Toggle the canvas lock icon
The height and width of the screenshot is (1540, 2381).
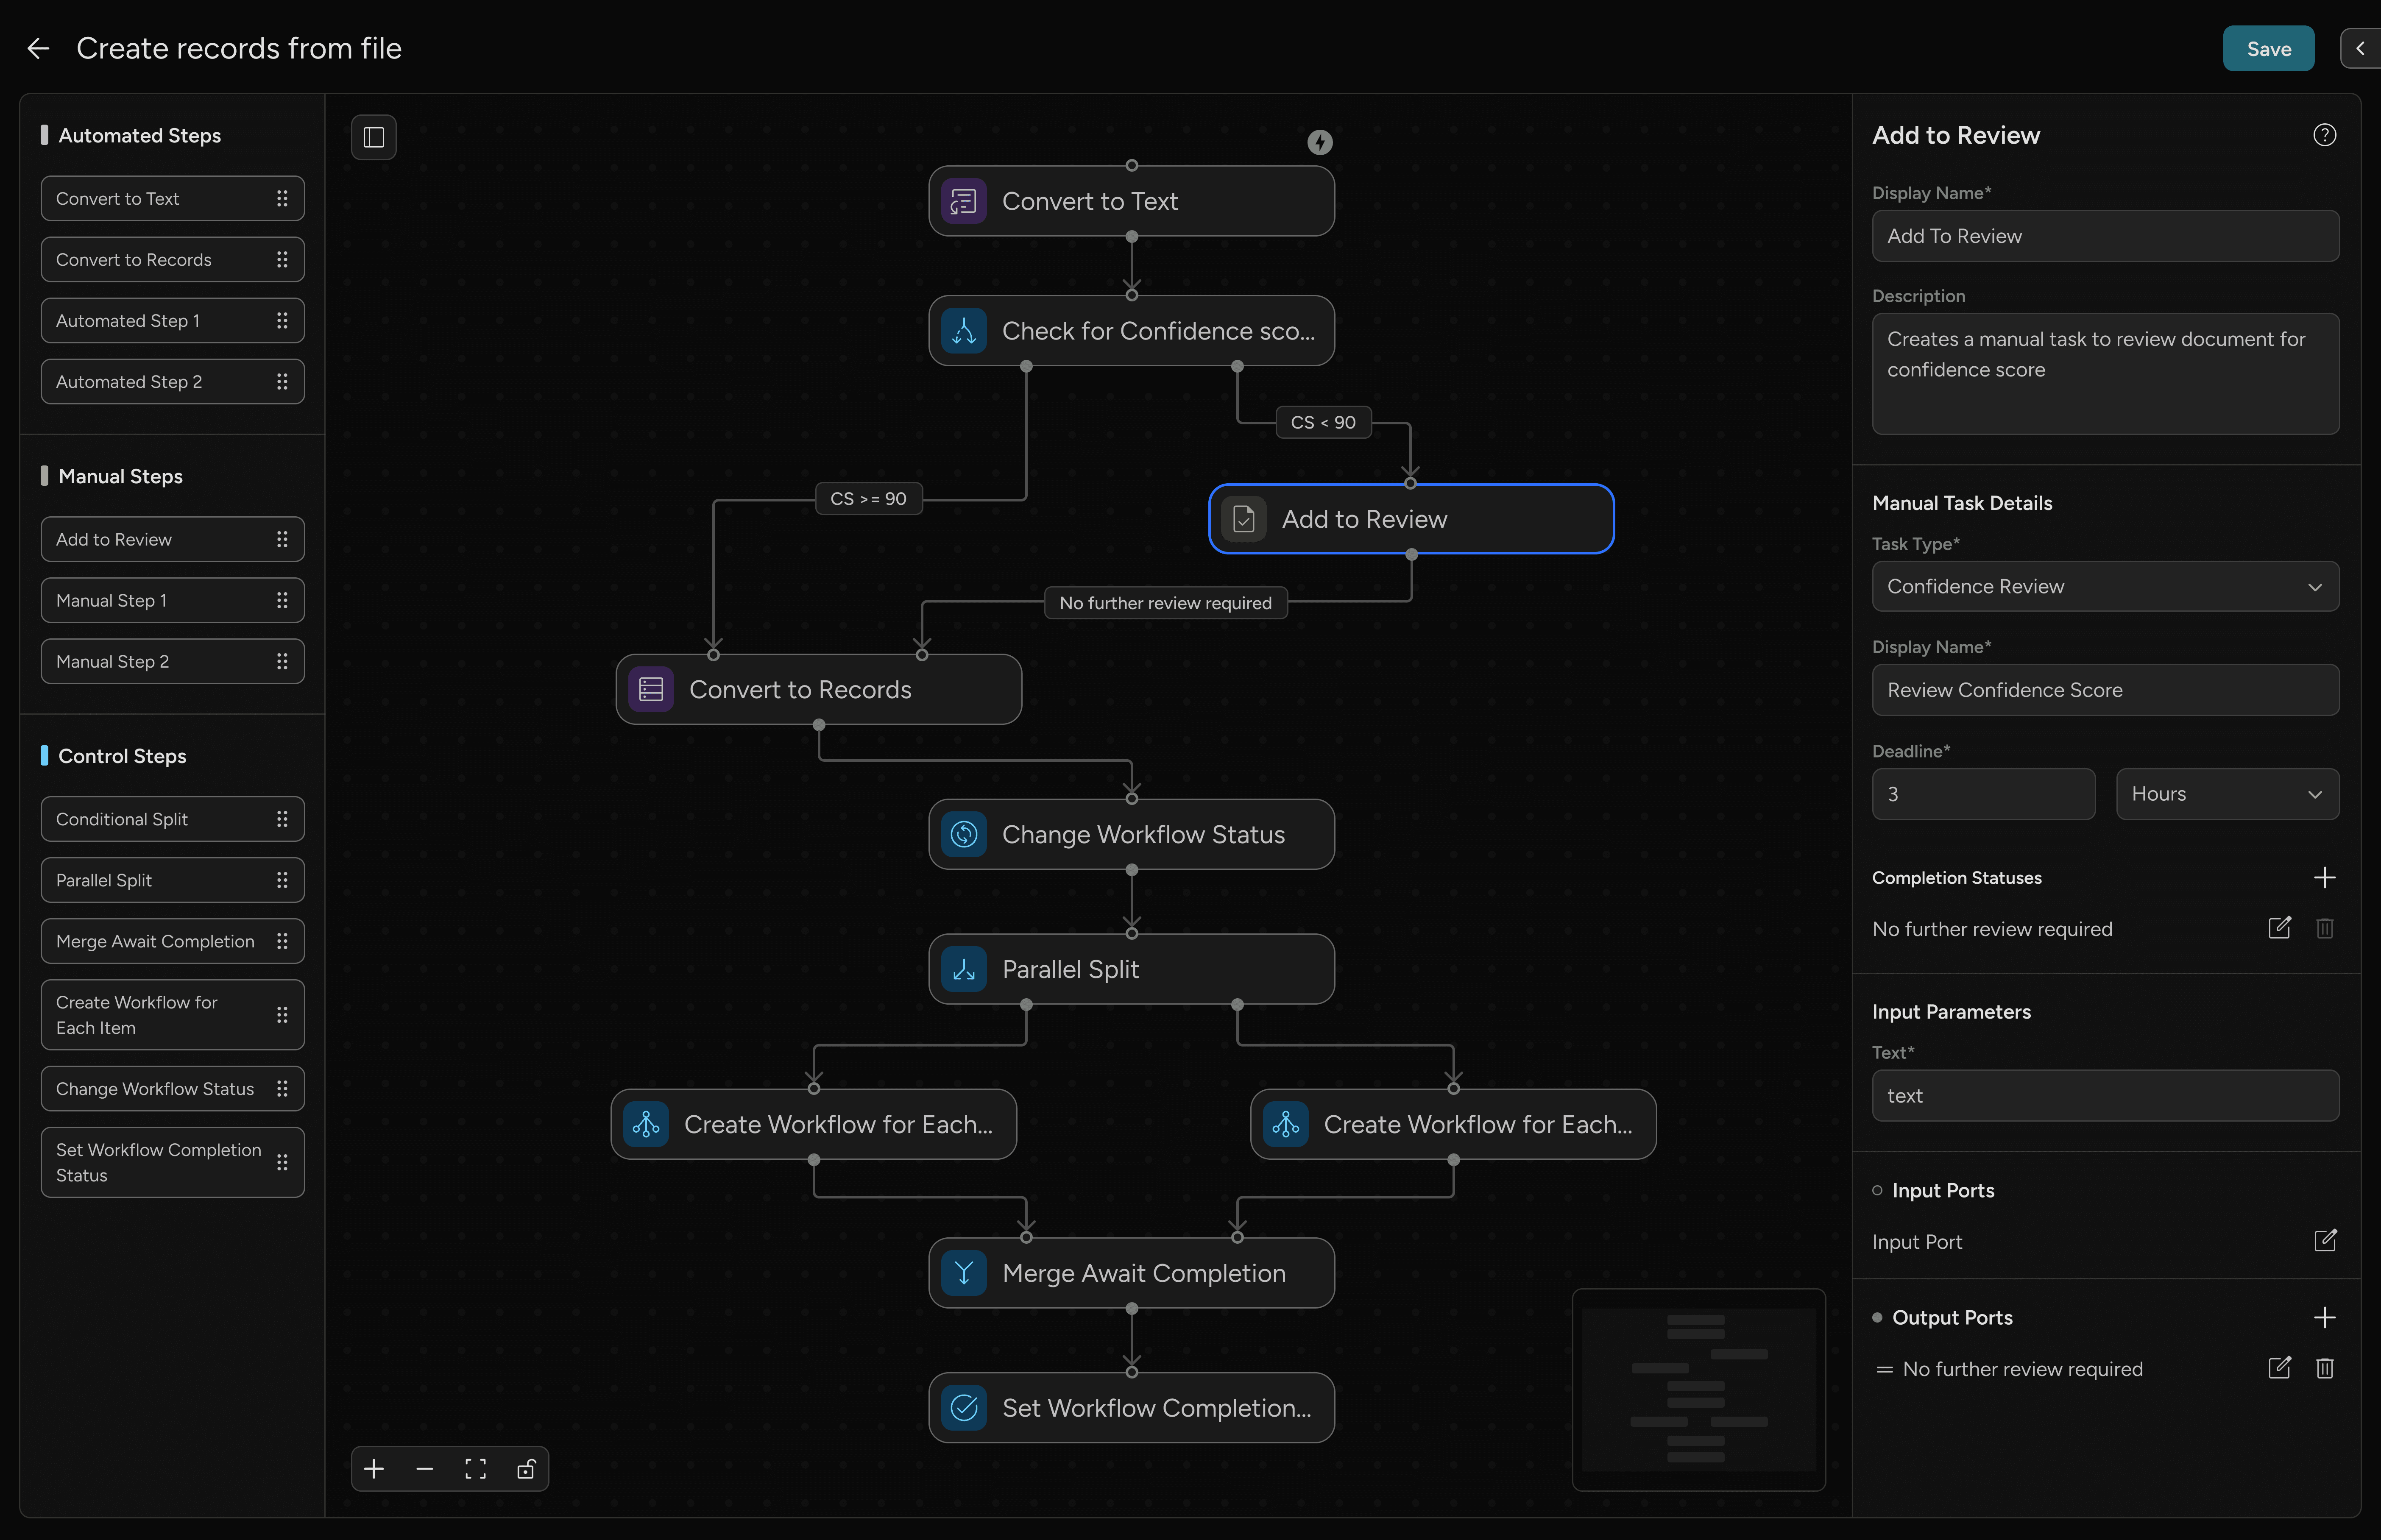pos(526,1469)
